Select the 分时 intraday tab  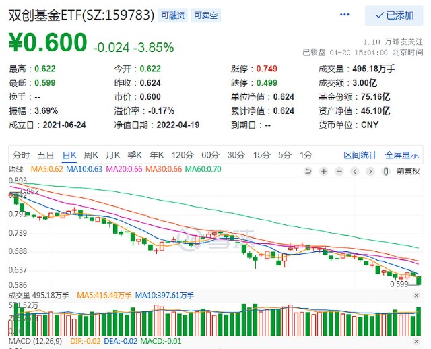click(x=21, y=155)
